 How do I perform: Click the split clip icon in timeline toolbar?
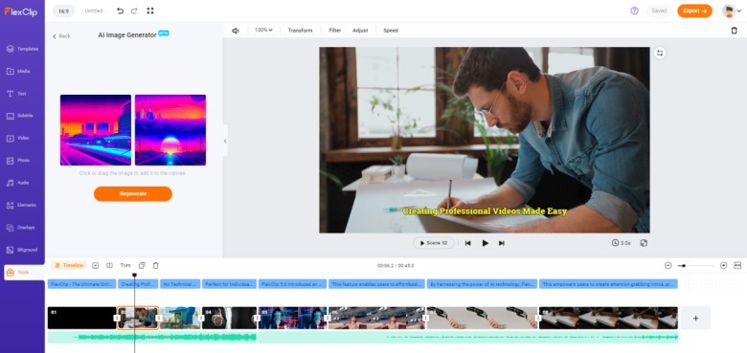pyautogui.click(x=109, y=265)
